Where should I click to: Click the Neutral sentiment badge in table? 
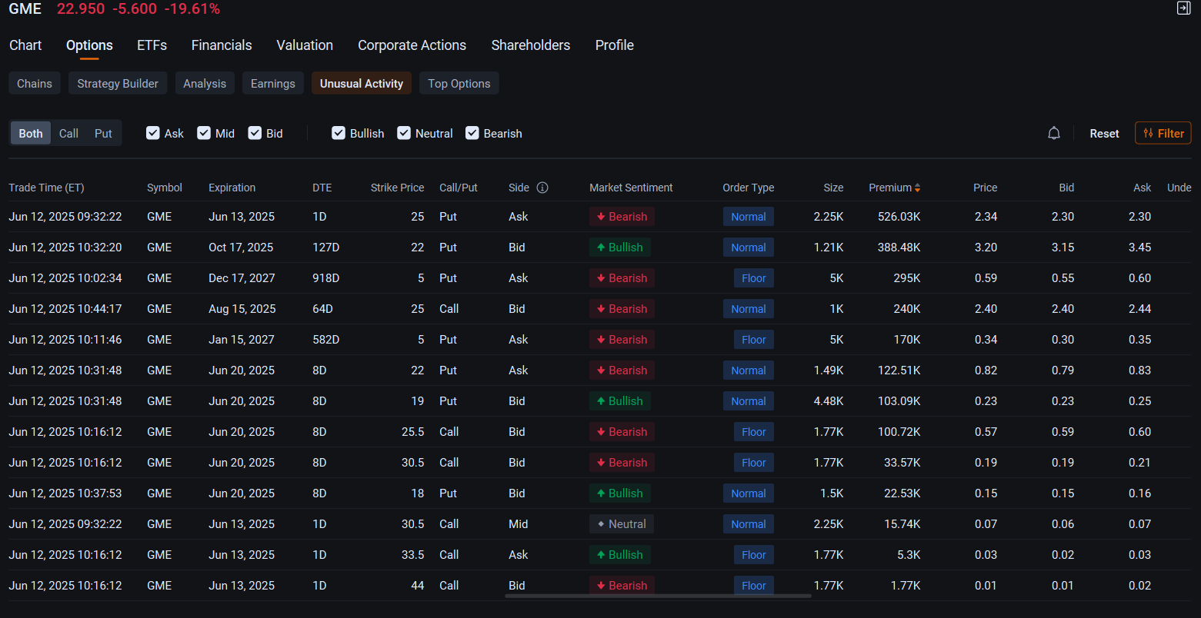click(x=622, y=524)
